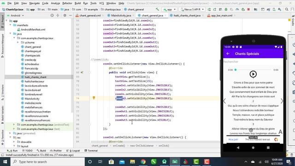The height and width of the screenshot is (166, 295).
Task: Open the VCS menu
Action: pyautogui.click(x=101, y=3)
